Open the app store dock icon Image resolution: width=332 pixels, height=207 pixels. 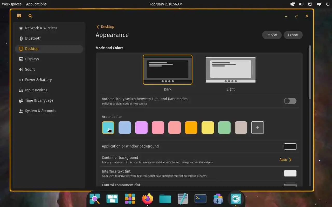coord(218,199)
